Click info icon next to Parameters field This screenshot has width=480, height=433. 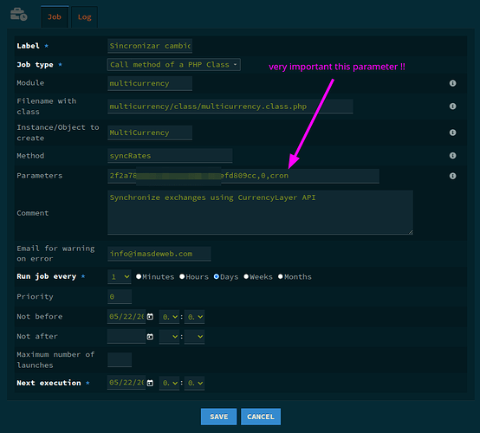pos(452,176)
